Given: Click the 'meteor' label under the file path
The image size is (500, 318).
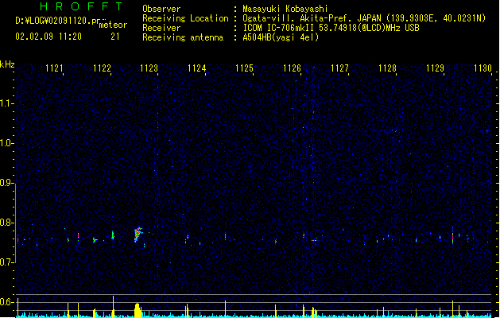Looking at the screenshot, I should (x=113, y=25).
